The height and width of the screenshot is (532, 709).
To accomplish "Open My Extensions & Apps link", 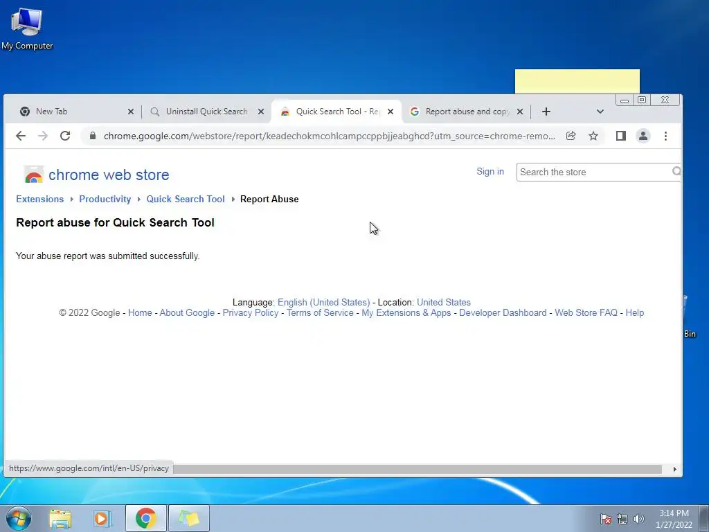I will click(406, 312).
